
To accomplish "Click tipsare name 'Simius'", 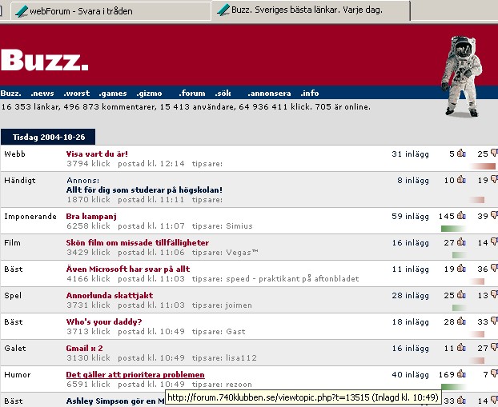I will [239, 226].
